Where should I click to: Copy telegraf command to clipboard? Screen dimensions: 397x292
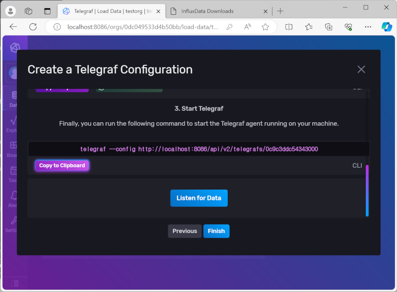(62, 165)
